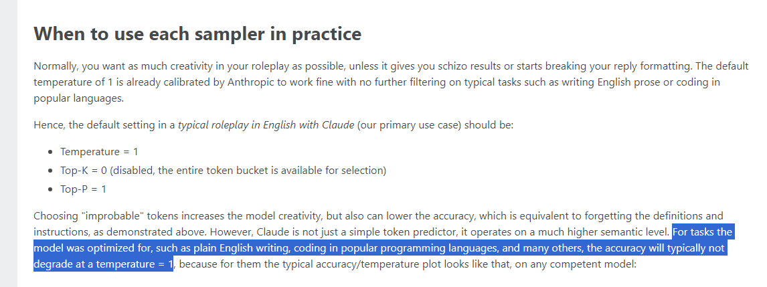Viewport: 767px width, 287px height.
Task: Click the bullet dot before "Temperature = 1"
Action: (x=51, y=152)
